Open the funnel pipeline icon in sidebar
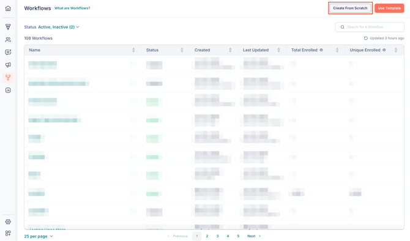The width and height of the screenshot is (410, 241). pos(8,27)
